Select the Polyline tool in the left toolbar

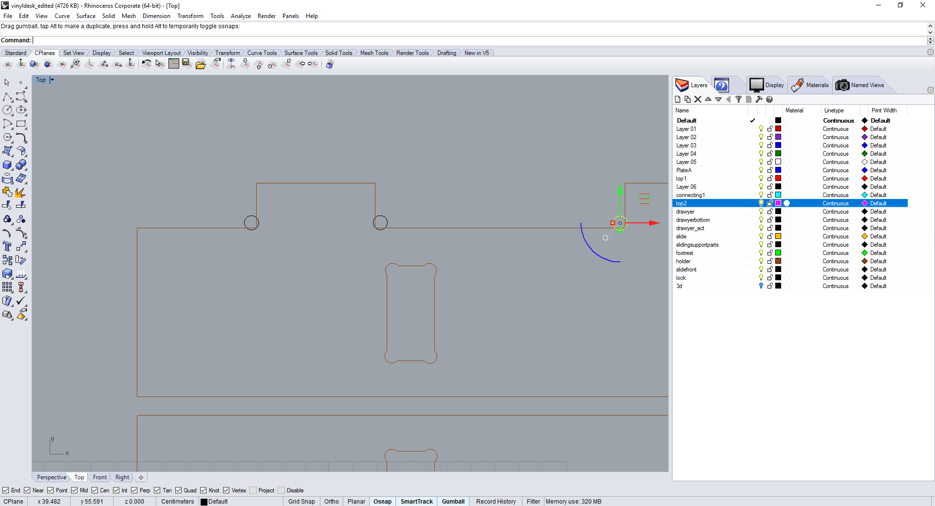point(7,97)
